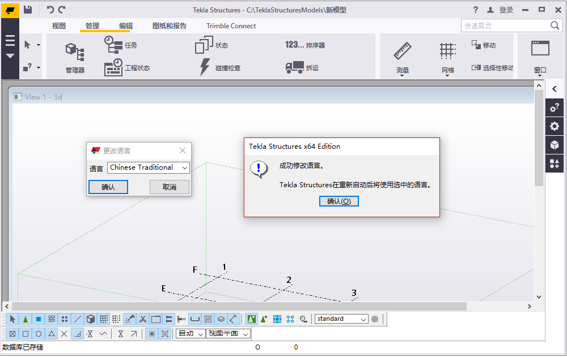
Task: Open the custom inquiry side panel icon
Action: 555,107
